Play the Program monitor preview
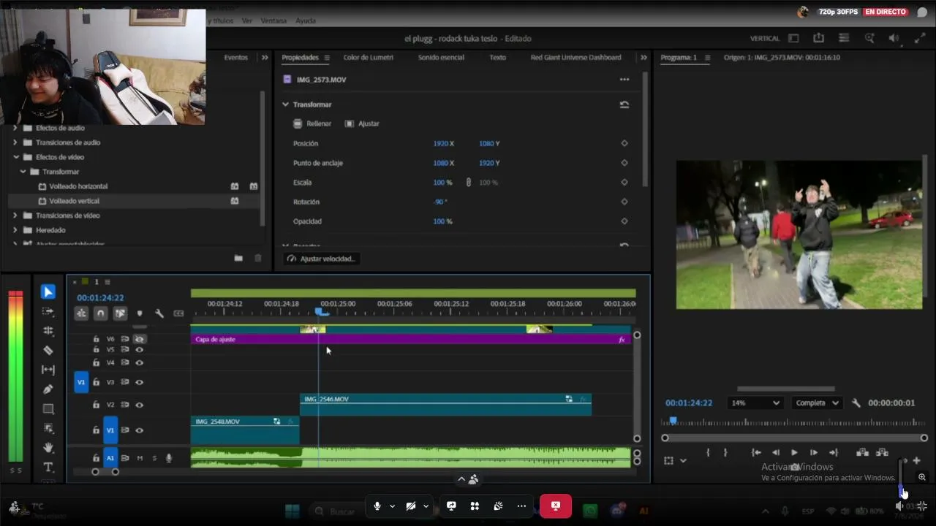Image resolution: width=936 pixels, height=526 pixels. (794, 453)
